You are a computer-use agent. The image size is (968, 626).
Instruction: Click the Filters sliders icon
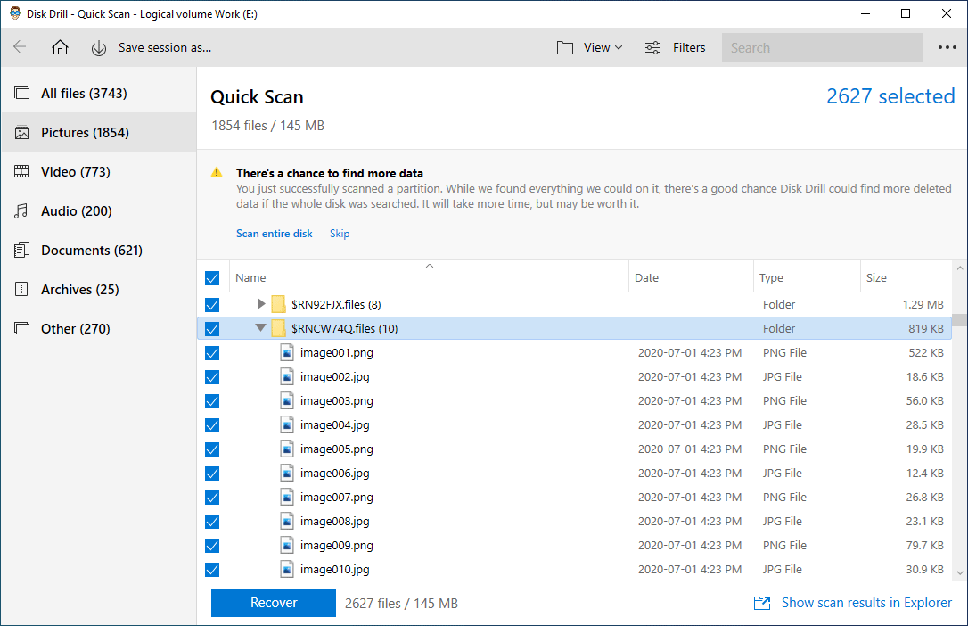(652, 47)
